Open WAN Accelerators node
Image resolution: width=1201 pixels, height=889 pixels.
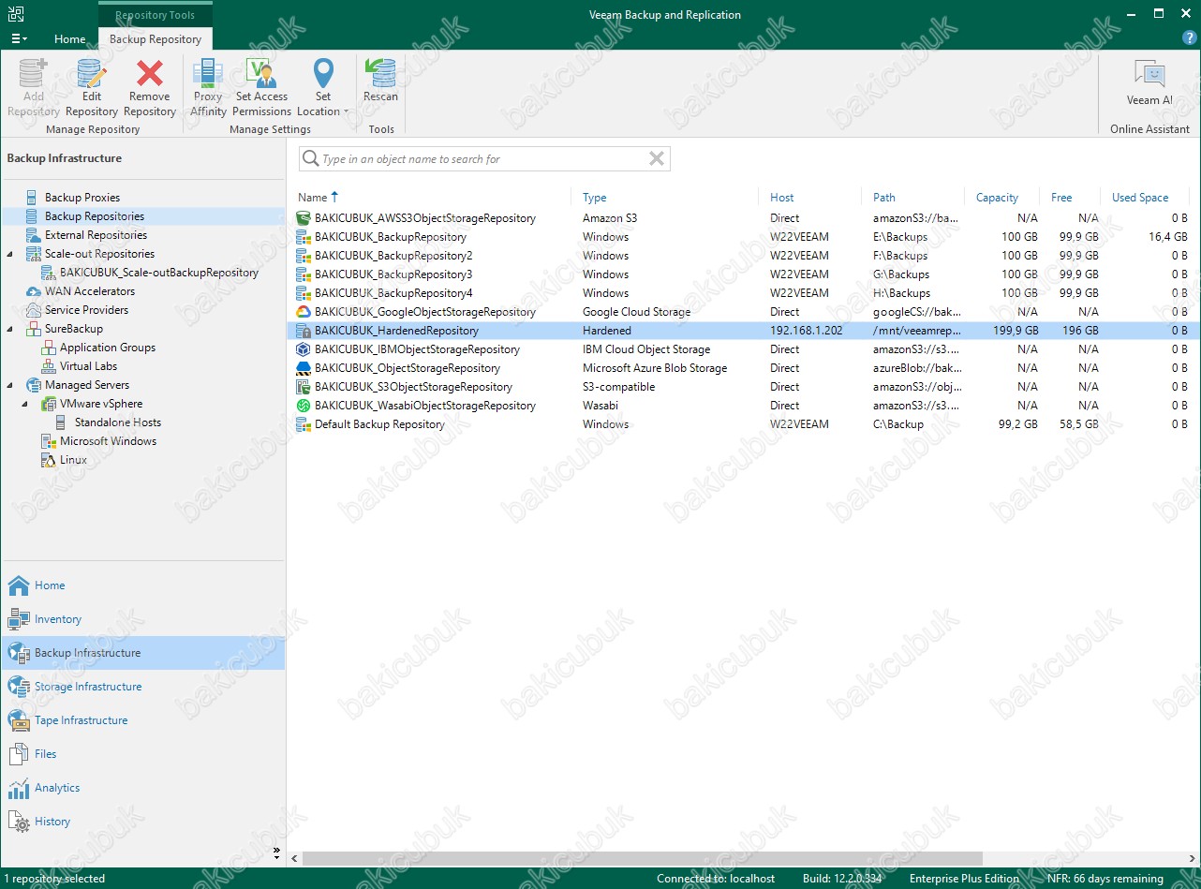[x=90, y=291]
